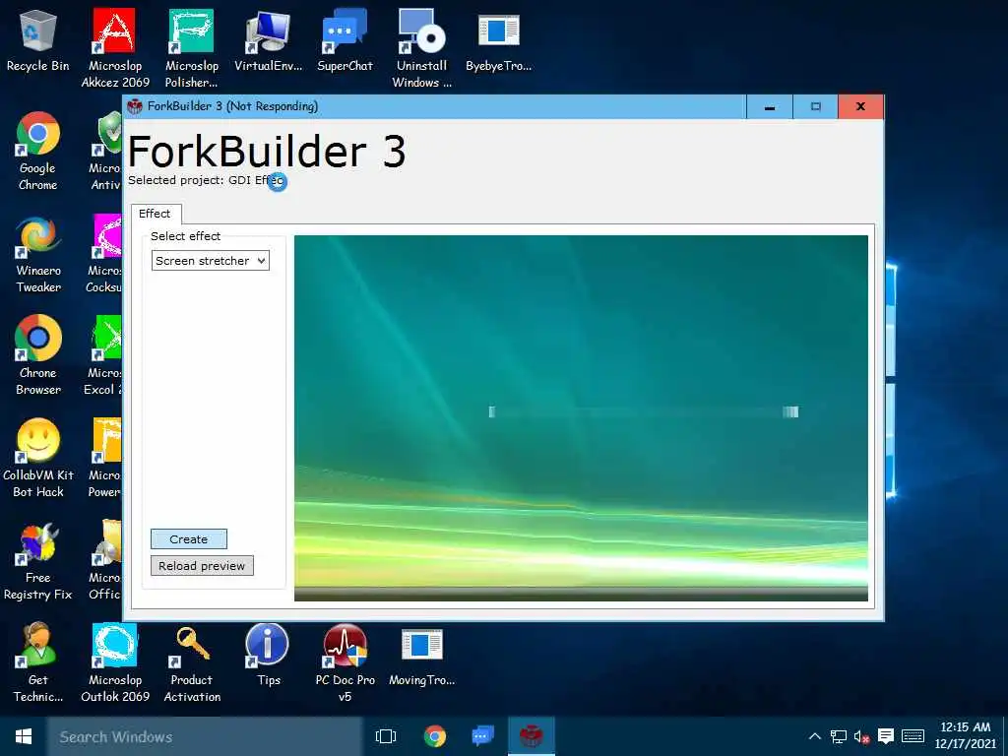Open partially hidden Microslop Antivirus shield icon

point(107,152)
